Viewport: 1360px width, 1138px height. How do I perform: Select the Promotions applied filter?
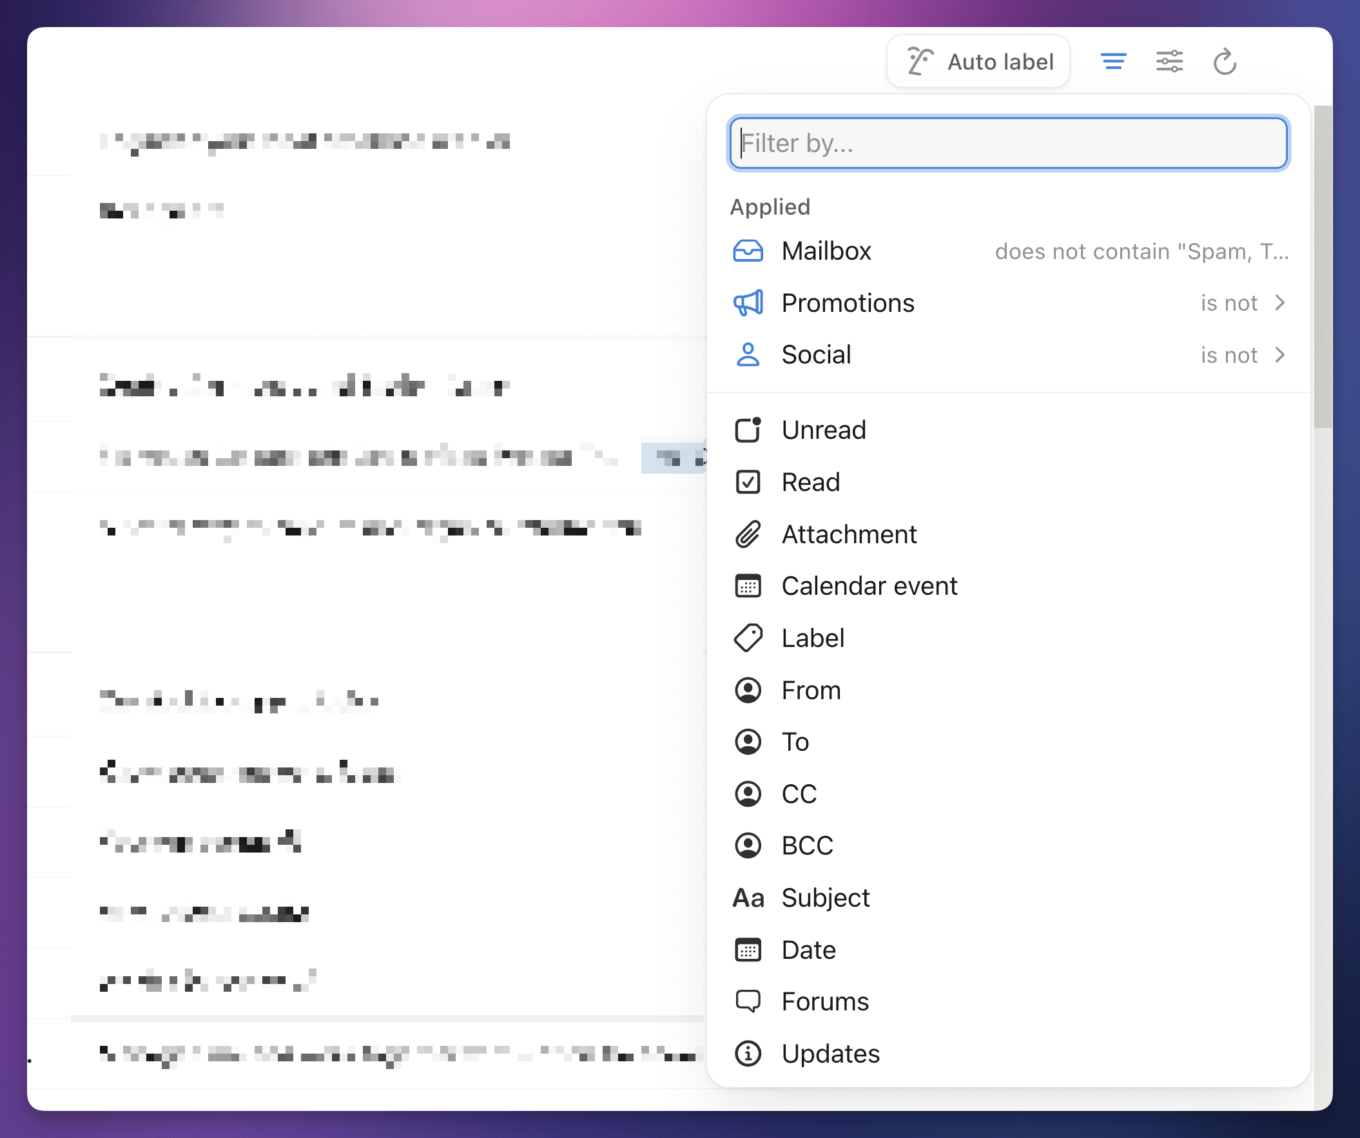pyautogui.click(x=1009, y=303)
